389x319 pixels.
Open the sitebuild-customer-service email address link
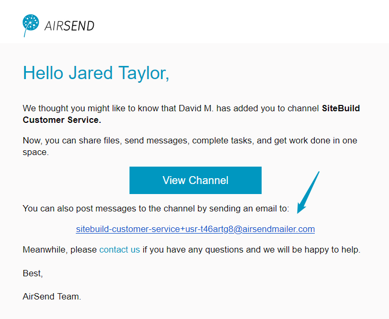pyautogui.click(x=195, y=229)
